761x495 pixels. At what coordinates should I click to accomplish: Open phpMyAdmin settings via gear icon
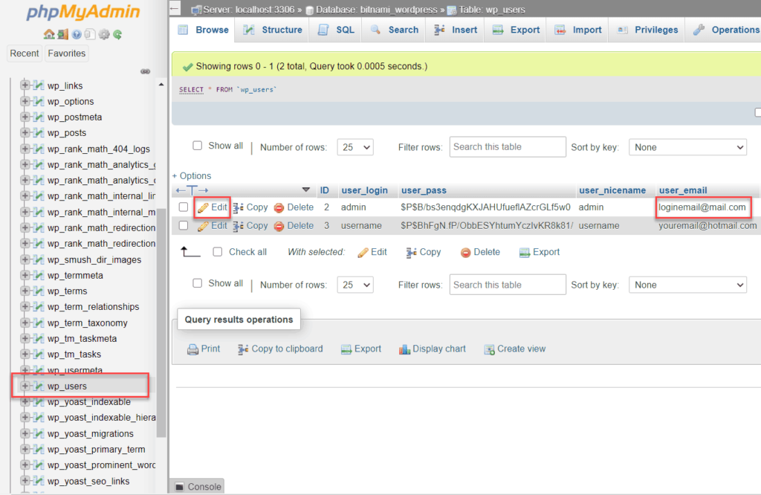click(x=103, y=34)
